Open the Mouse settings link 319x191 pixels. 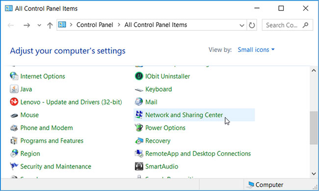29,115
